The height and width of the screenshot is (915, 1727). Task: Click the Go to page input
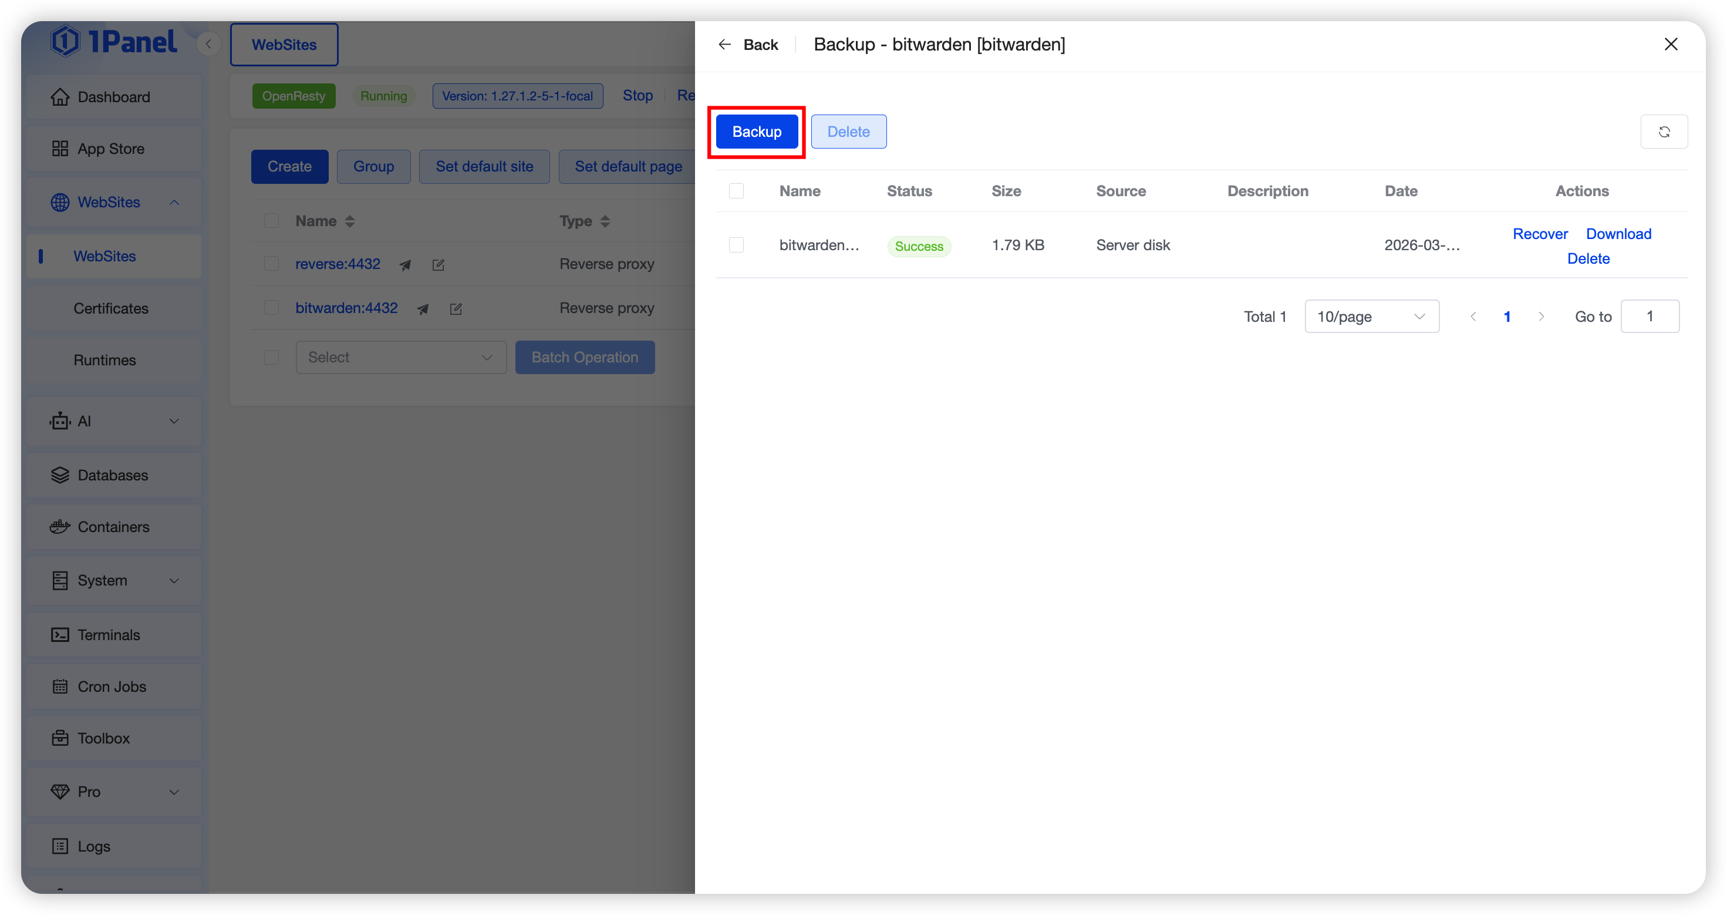1650,317
